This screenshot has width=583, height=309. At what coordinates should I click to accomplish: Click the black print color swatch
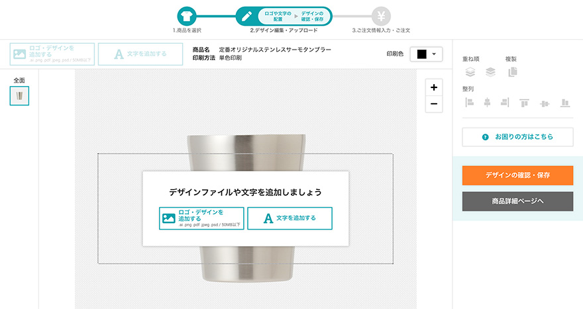(421, 54)
